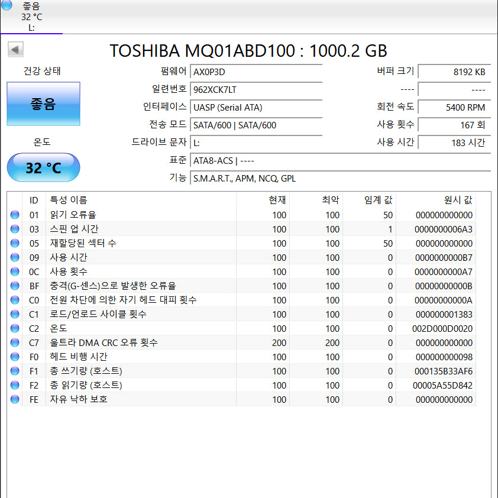
Task: Select the 총 쓰기량 (호스트) row
Action: coord(241,371)
